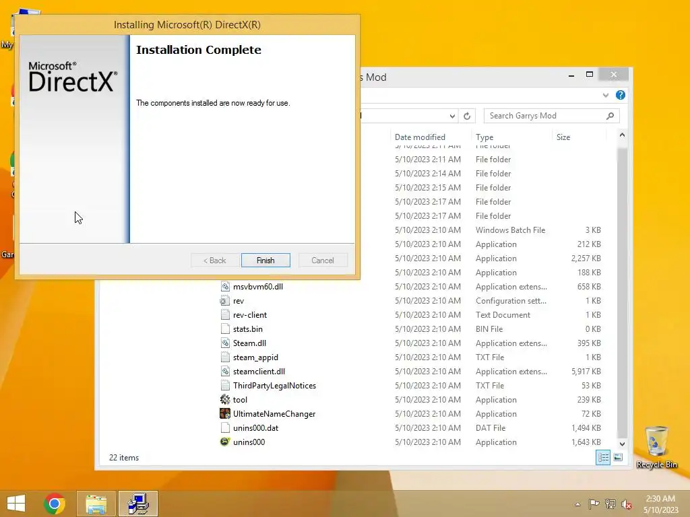This screenshot has width=690, height=517.
Task: Switch Explorer to large icons view
Action: (618, 458)
